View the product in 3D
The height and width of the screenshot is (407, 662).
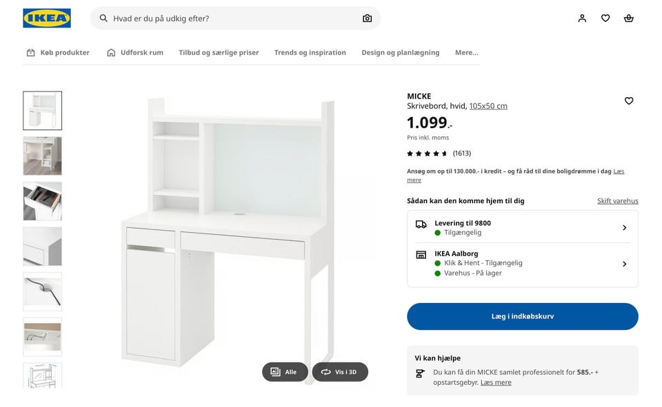(340, 372)
